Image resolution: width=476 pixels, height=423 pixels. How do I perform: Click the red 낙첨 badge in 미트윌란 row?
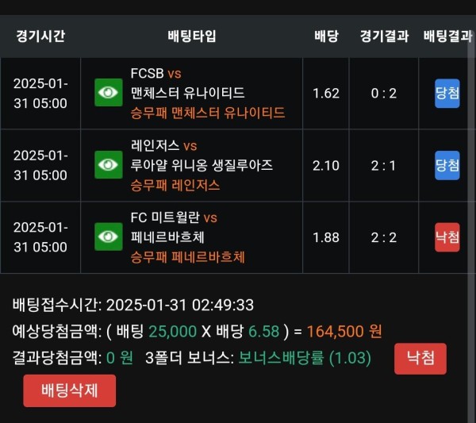pos(447,237)
